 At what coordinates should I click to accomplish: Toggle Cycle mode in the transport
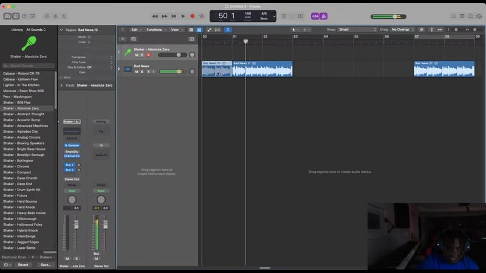[202, 16]
